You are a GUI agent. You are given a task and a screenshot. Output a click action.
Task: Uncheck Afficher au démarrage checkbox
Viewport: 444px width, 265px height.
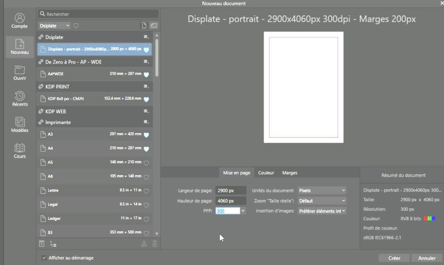pos(44,258)
